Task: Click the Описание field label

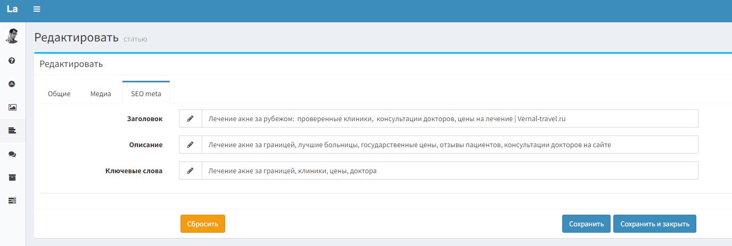Action: pyautogui.click(x=146, y=145)
